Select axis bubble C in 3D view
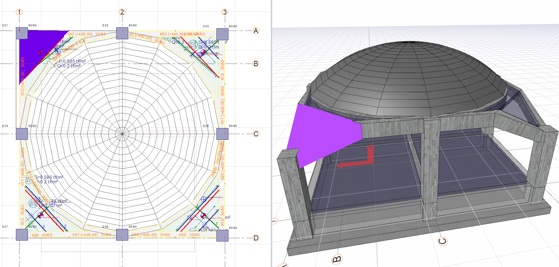The image size is (559, 267). pos(442,241)
